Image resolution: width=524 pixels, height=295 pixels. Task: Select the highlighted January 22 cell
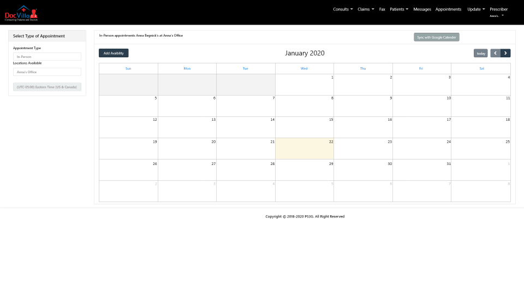305,149
